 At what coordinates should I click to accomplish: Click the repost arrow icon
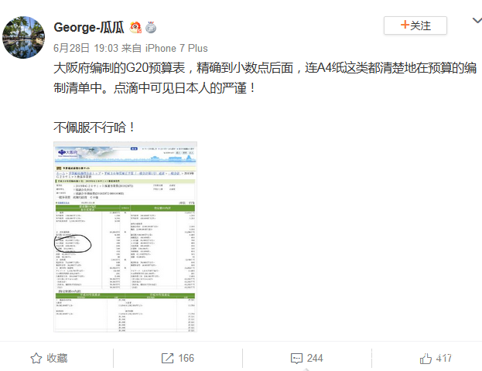coord(168,358)
